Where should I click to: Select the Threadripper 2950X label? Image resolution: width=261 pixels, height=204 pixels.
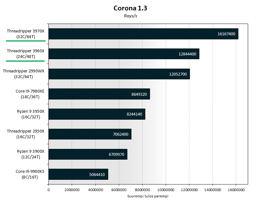26,134
